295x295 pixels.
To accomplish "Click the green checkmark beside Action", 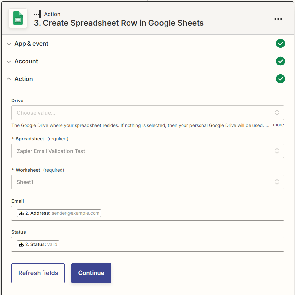I will (280, 79).
